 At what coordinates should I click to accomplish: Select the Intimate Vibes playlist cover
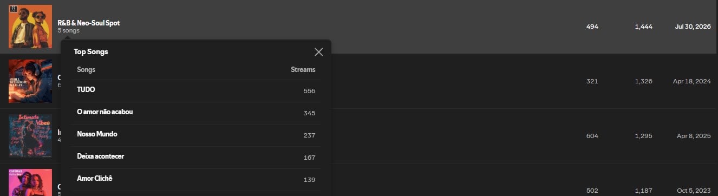point(30,136)
